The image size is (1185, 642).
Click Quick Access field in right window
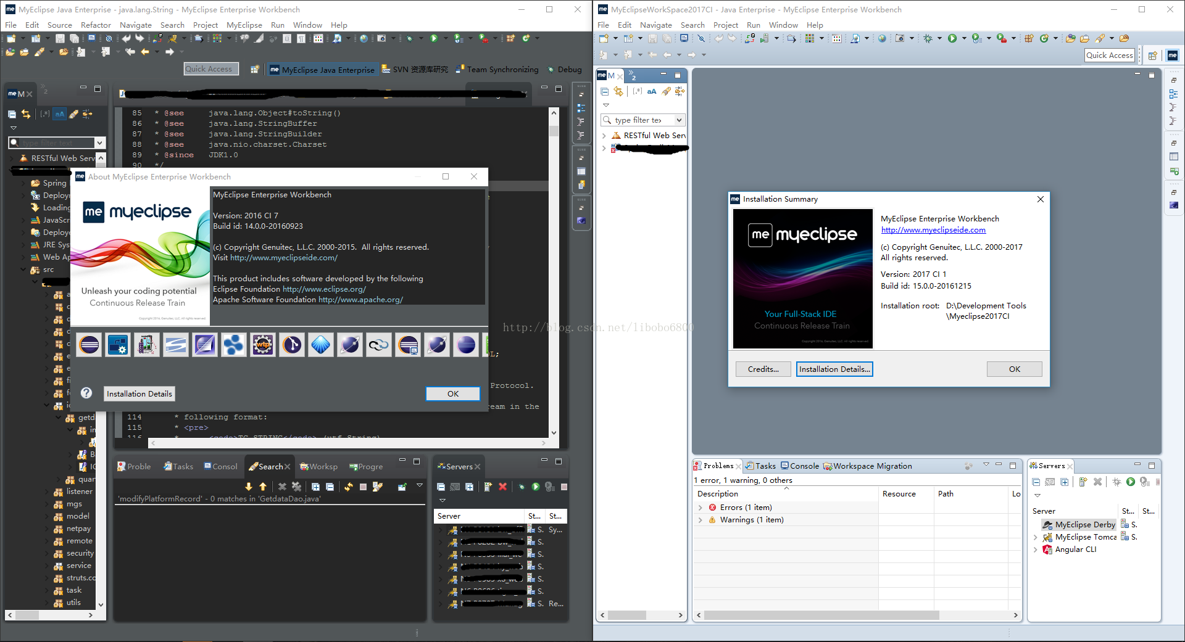coord(1110,55)
